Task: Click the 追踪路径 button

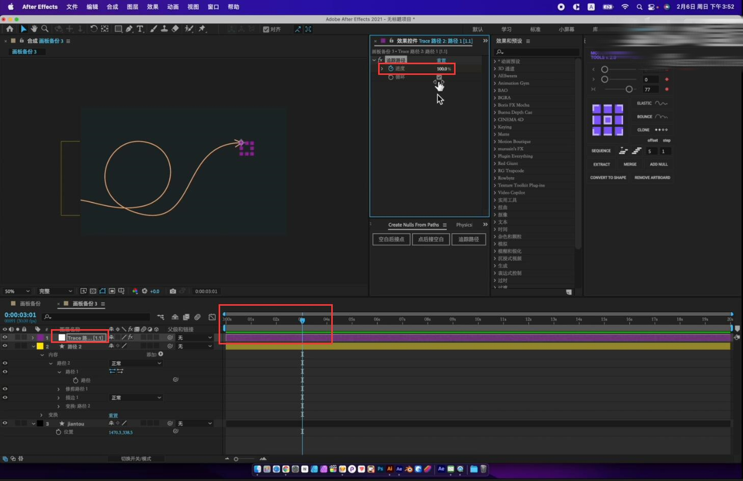Action: [x=469, y=239]
